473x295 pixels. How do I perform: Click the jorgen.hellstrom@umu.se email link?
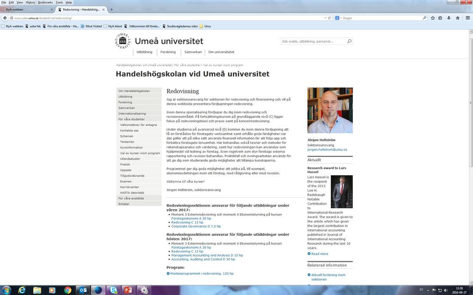[327, 150]
